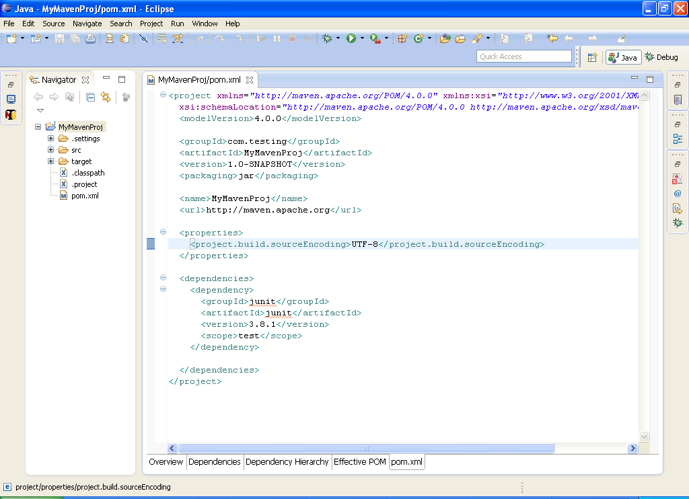
Task: Switch to the Effective POM tab
Action: pos(360,461)
